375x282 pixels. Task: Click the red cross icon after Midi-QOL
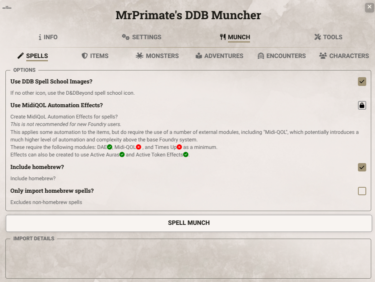pos(138,147)
